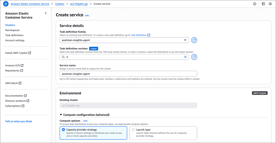Open the preferences clock icon in header
This screenshot has width=276, height=143.
pos(270,4)
